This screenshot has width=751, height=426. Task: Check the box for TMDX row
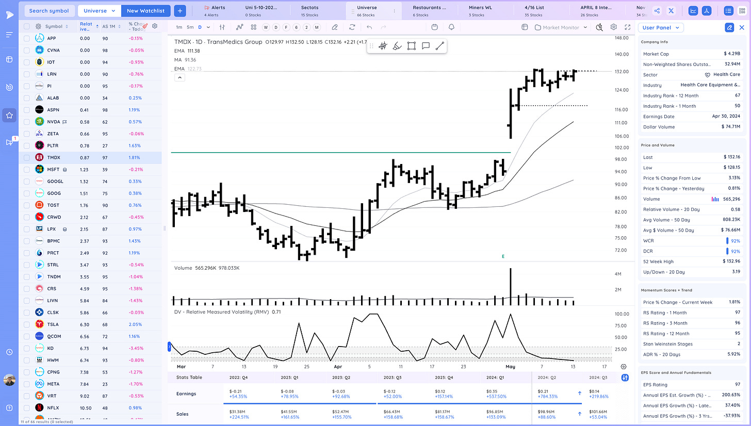(27, 157)
